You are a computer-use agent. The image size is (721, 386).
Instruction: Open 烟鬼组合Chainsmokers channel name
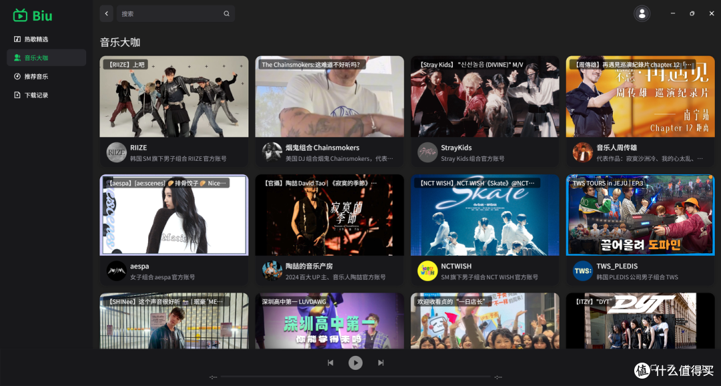[x=322, y=148]
